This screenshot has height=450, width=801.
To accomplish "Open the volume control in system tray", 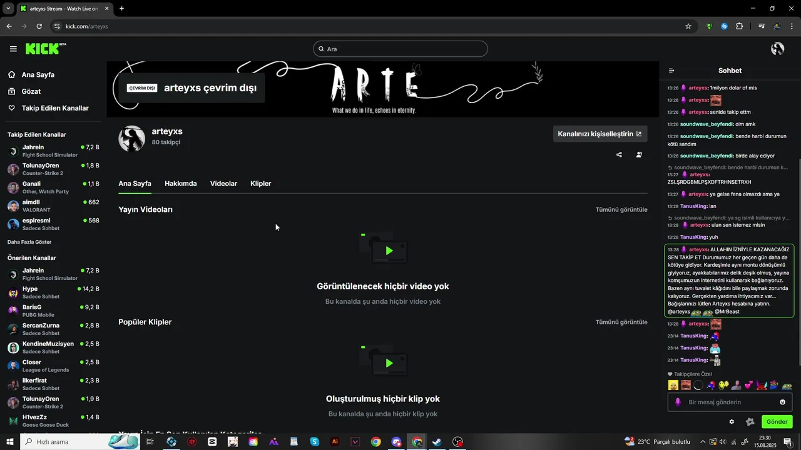I will click(x=723, y=442).
